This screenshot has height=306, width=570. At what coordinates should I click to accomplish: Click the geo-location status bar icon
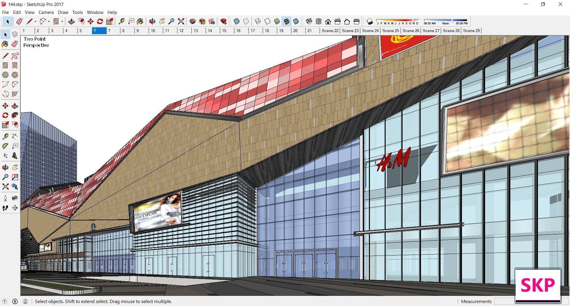4,301
